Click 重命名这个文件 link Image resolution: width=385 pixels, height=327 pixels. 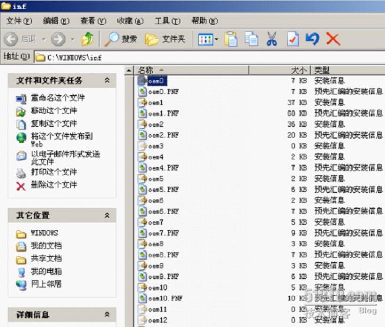pos(58,98)
